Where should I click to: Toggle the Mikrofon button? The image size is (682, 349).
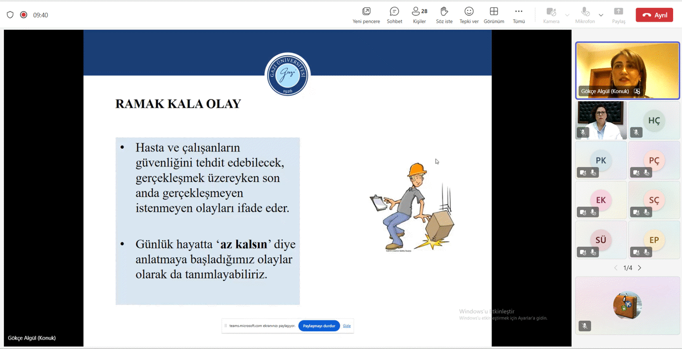585,15
